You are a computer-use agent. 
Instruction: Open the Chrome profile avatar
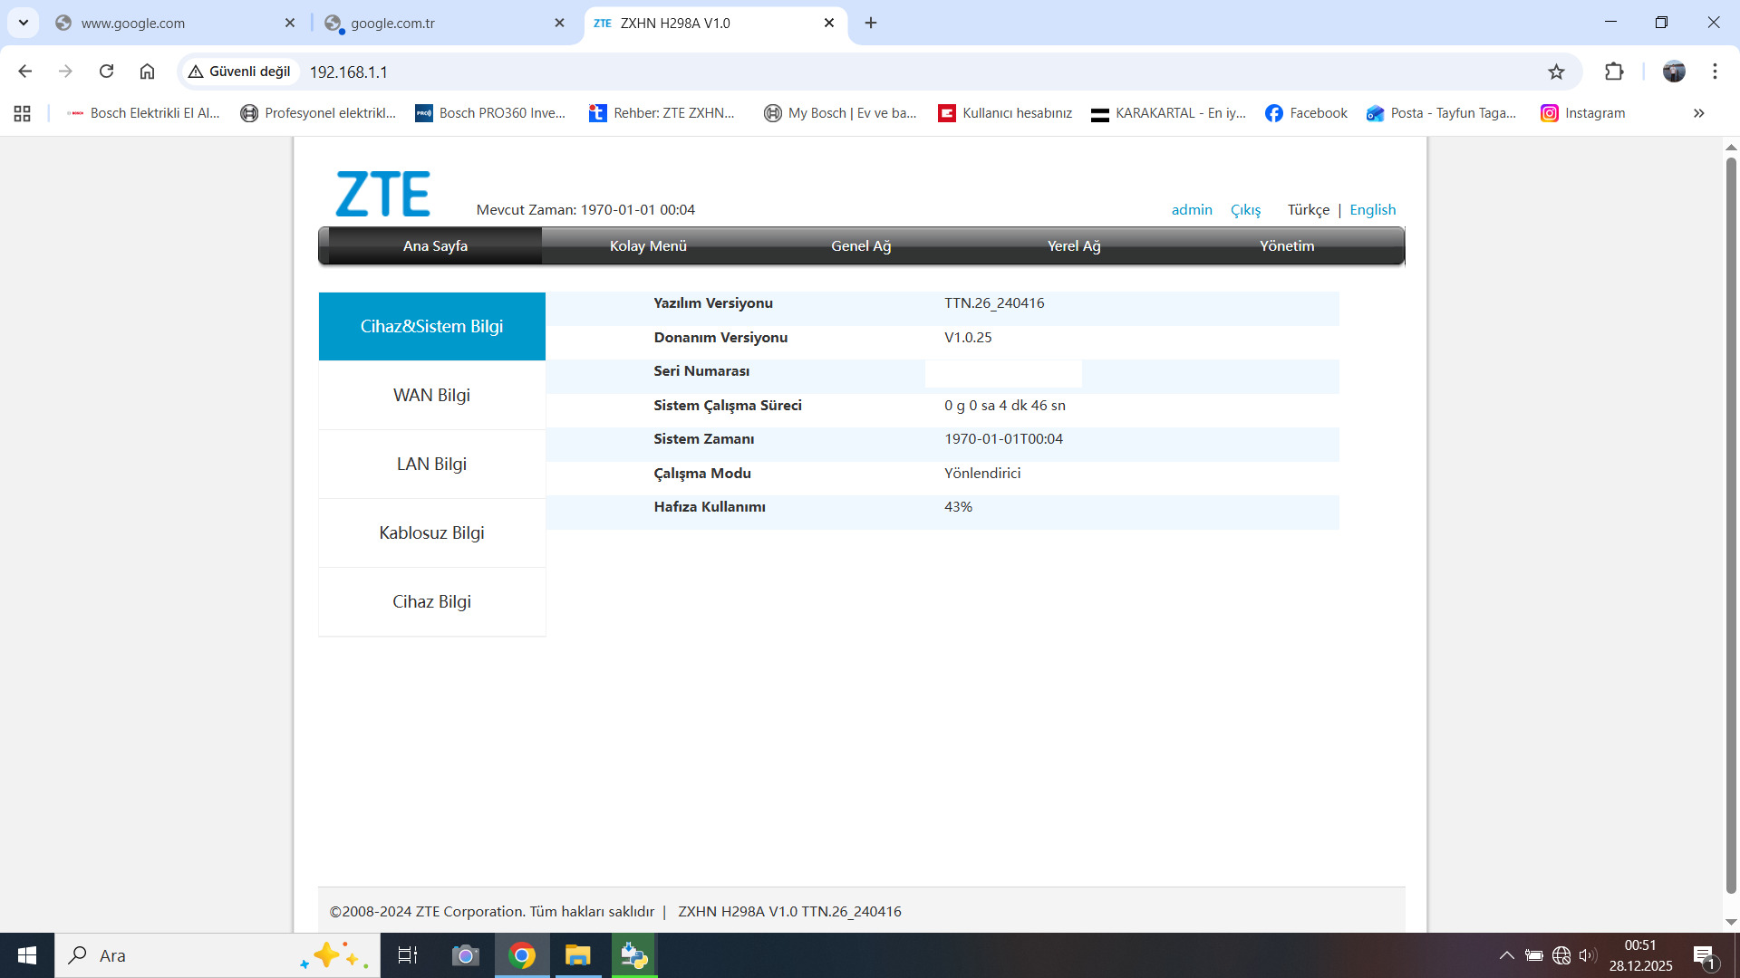click(1674, 72)
